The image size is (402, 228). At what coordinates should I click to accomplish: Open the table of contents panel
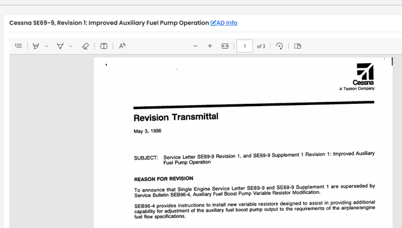coord(18,46)
